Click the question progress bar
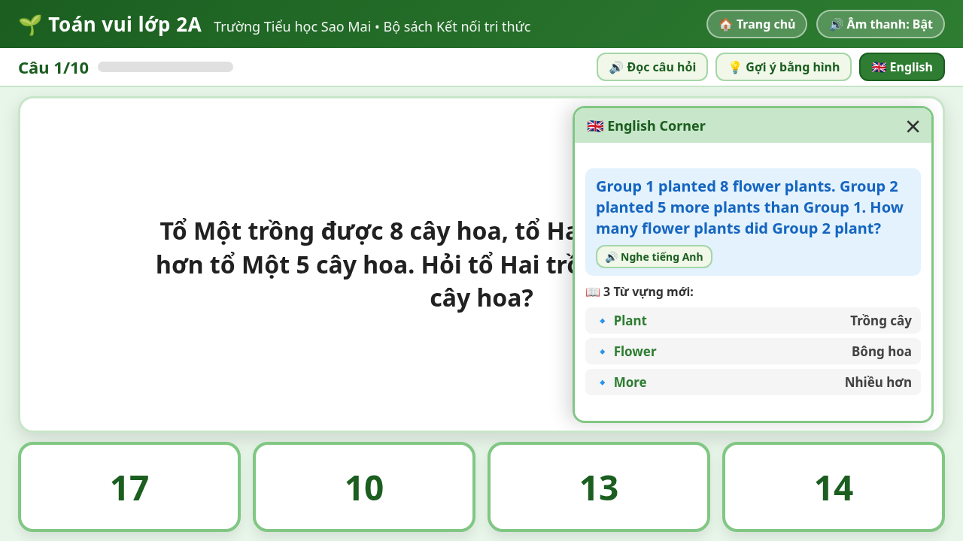963x541 pixels. (x=166, y=67)
